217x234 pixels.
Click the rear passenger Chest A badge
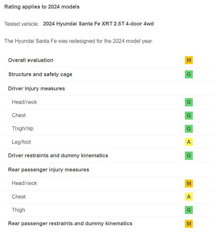[x=189, y=197]
